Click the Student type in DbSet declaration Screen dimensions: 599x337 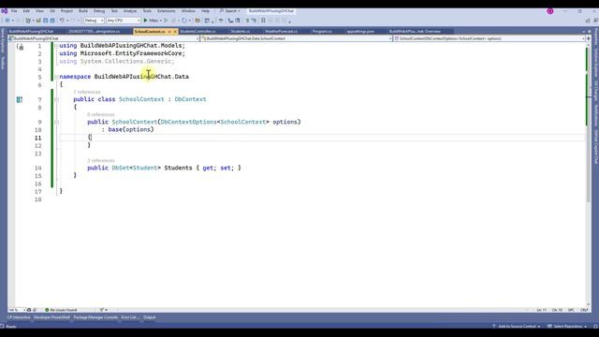click(x=145, y=168)
